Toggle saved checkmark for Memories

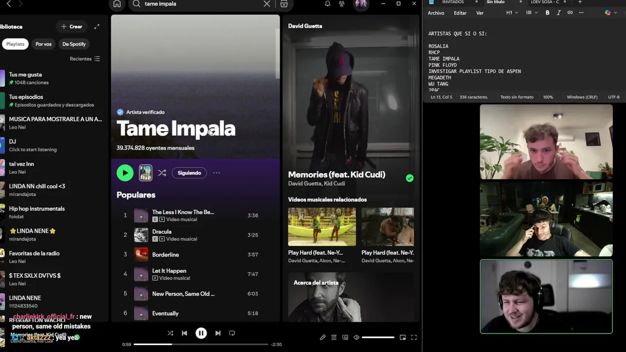click(x=410, y=178)
